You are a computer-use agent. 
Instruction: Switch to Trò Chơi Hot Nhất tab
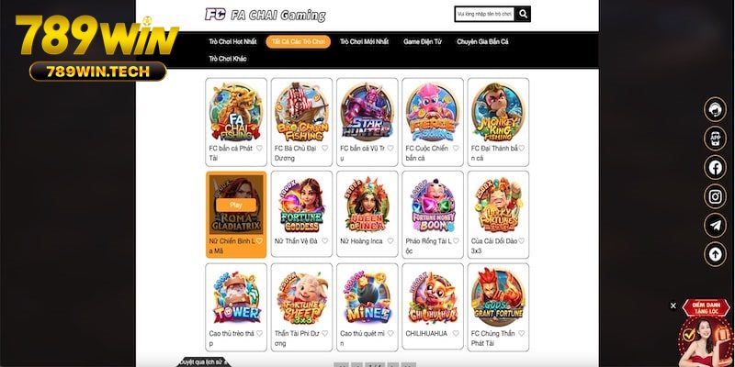(x=233, y=41)
